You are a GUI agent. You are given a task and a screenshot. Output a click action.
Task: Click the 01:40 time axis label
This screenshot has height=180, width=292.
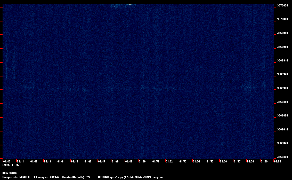[7, 161]
